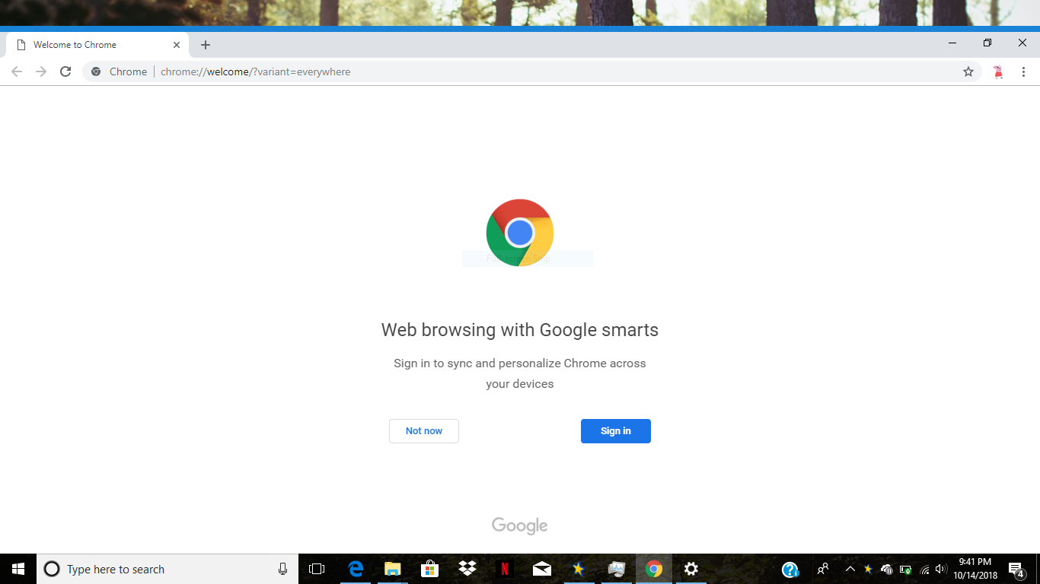Reload the Welcome to Chrome page
The height and width of the screenshot is (584, 1040).
coord(65,71)
